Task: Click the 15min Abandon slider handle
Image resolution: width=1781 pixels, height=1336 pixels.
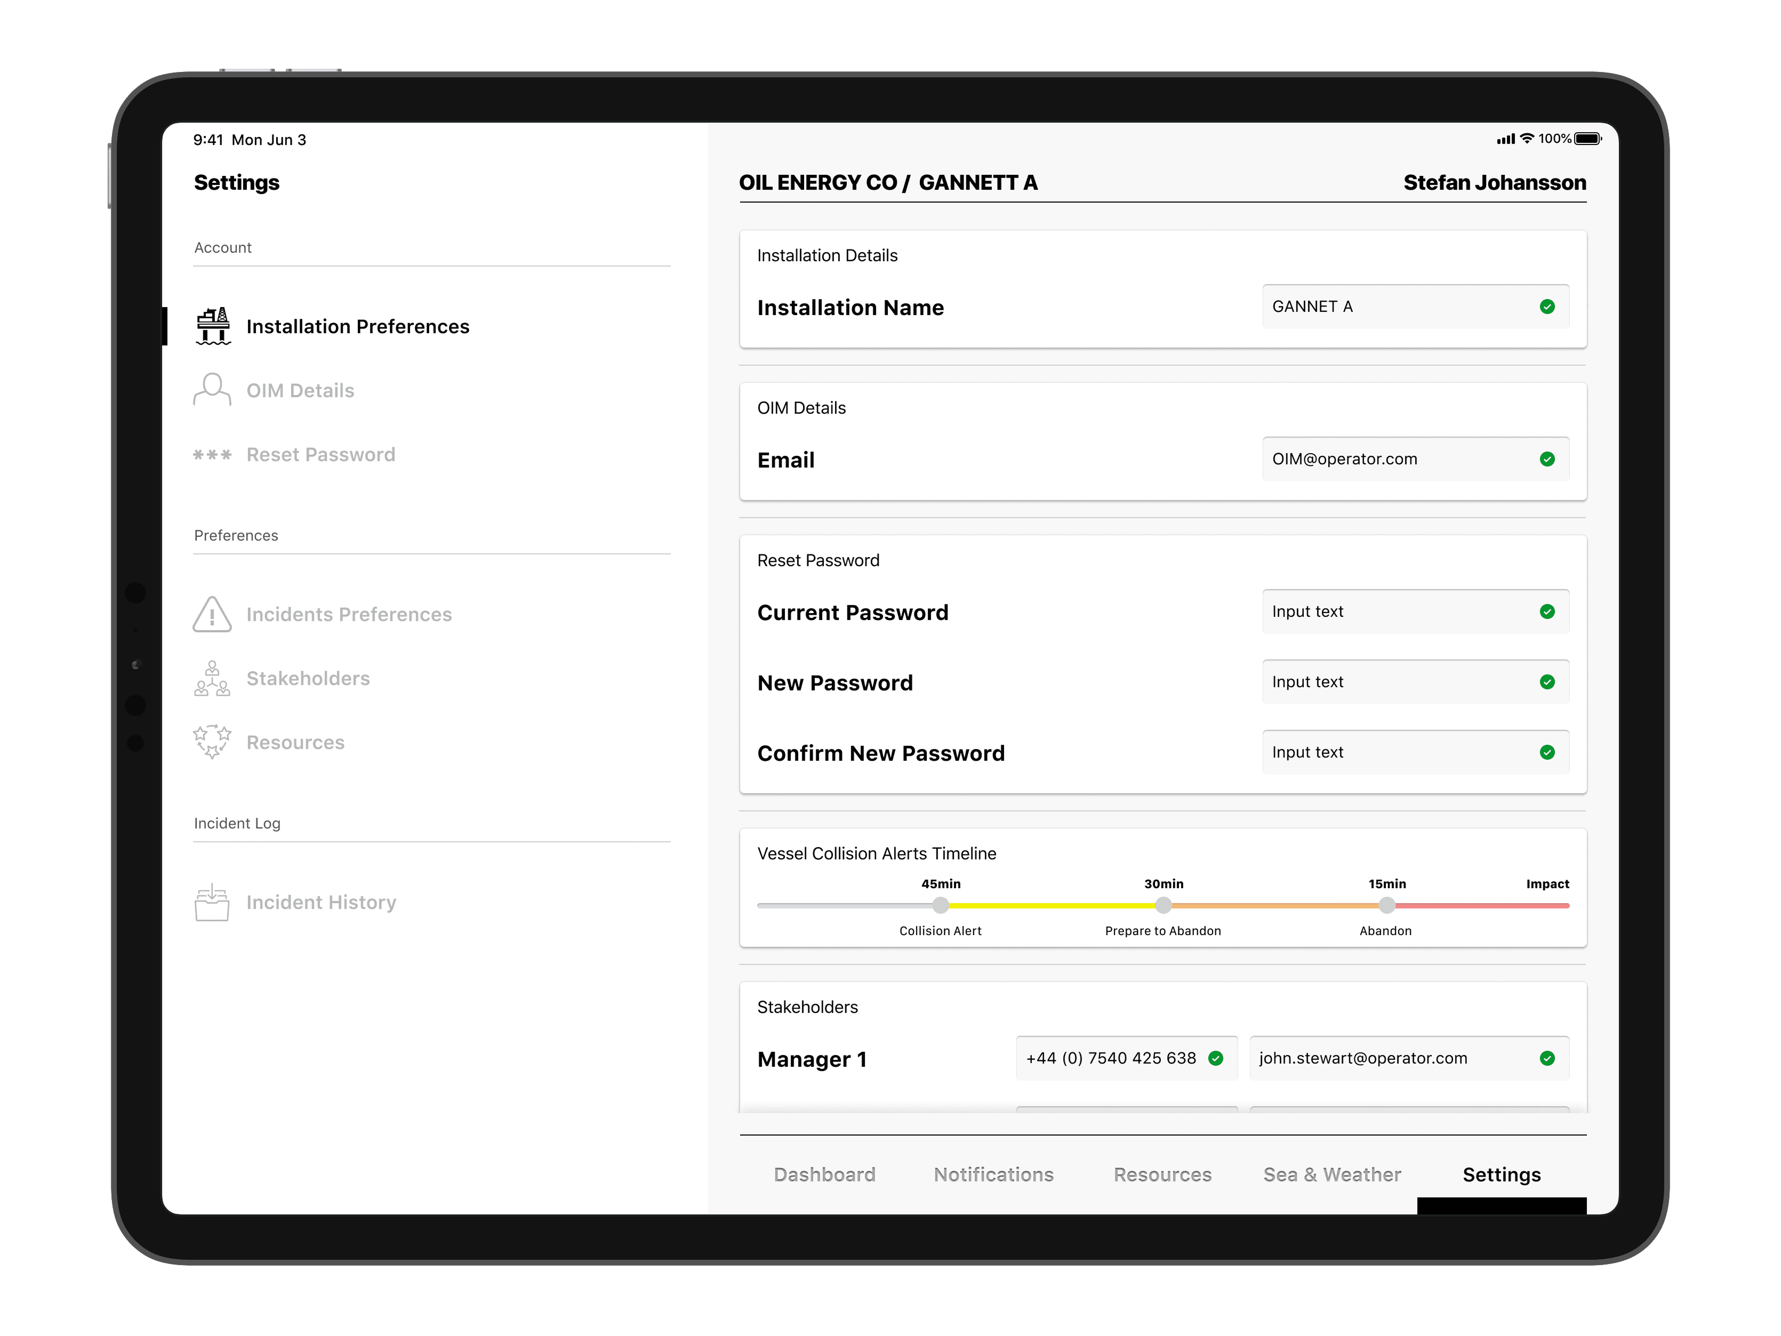Action: [1386, 905]
